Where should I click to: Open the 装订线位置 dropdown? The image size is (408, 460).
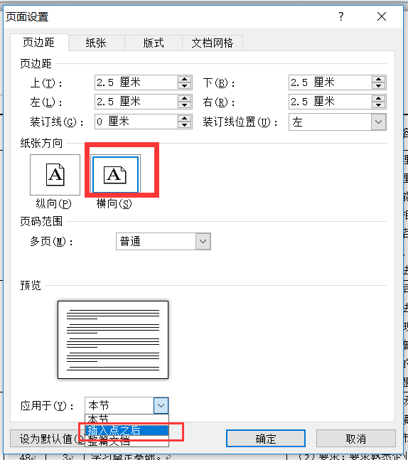[378, 122]
